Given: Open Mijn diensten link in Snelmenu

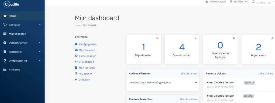Looking at the screenshot, I should [87, 50].
